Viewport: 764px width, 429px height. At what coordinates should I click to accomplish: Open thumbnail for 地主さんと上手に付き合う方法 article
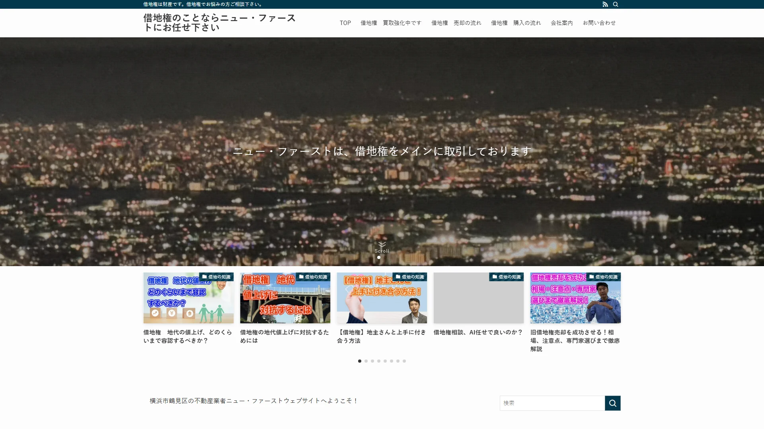382,298
